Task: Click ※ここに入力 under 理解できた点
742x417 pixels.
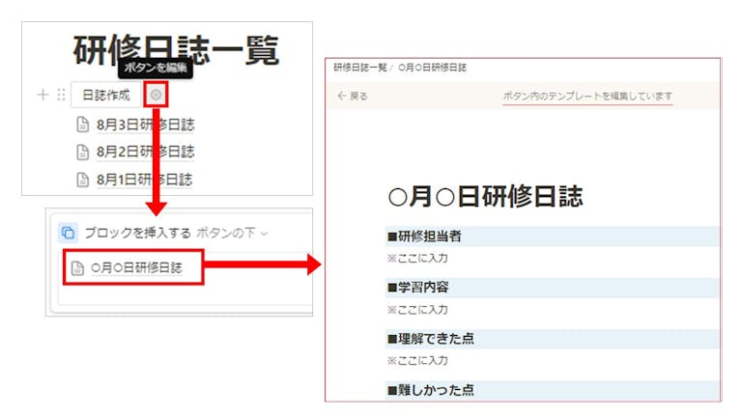Action: coord(417,361)
